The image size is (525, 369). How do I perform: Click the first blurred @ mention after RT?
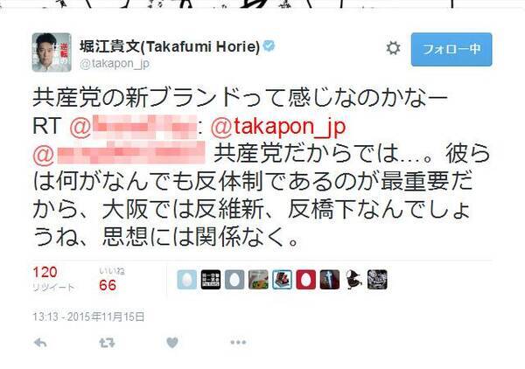(x=133, y=127)
